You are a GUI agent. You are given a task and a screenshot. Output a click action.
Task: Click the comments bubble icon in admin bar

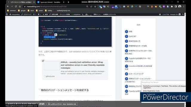coord(39,14)
